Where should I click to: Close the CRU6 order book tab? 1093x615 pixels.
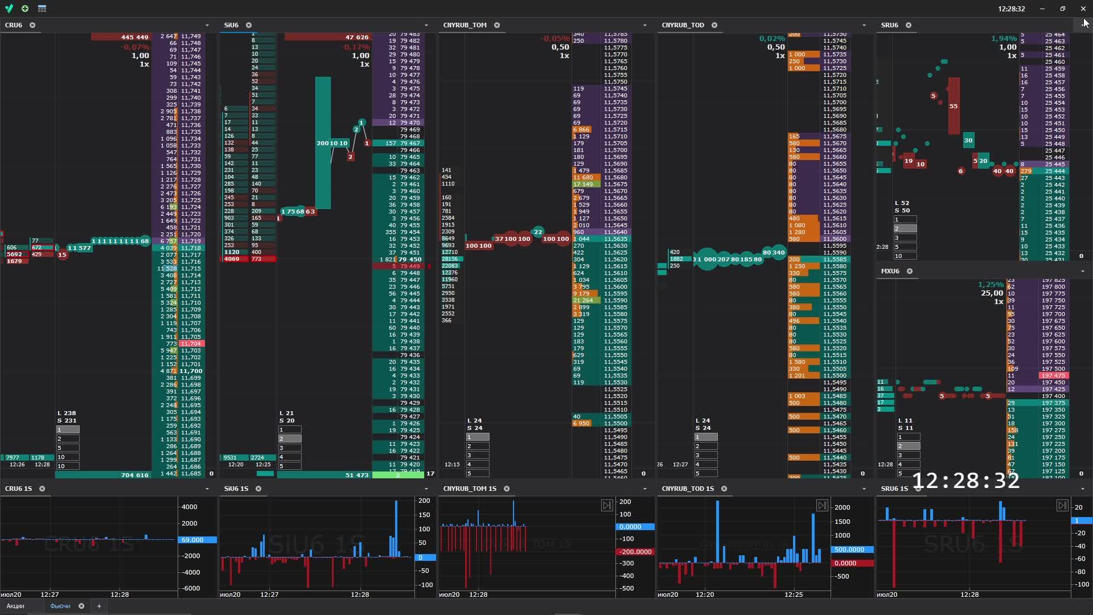point(32,25)
